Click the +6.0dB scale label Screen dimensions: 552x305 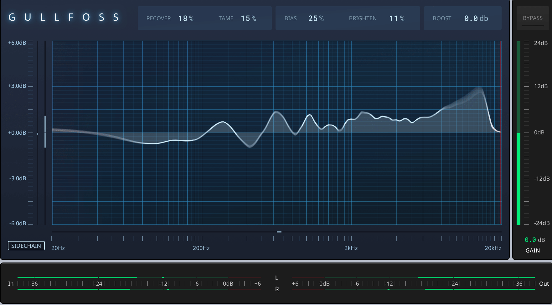pos(17,43)
